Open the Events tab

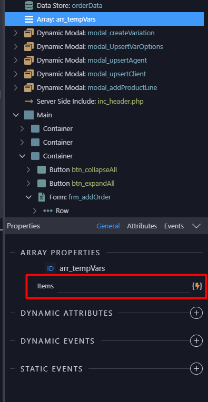click(174, 226)
